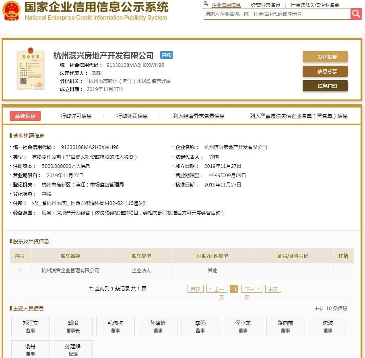
Task: Open personnel card 郑江文 监事
Action: [x=31, y=326]
